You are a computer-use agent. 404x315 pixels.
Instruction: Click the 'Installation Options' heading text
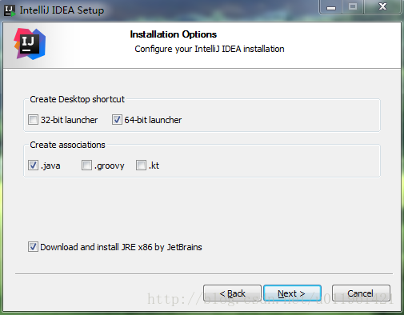pyautogui.click(x=174, y=34)
